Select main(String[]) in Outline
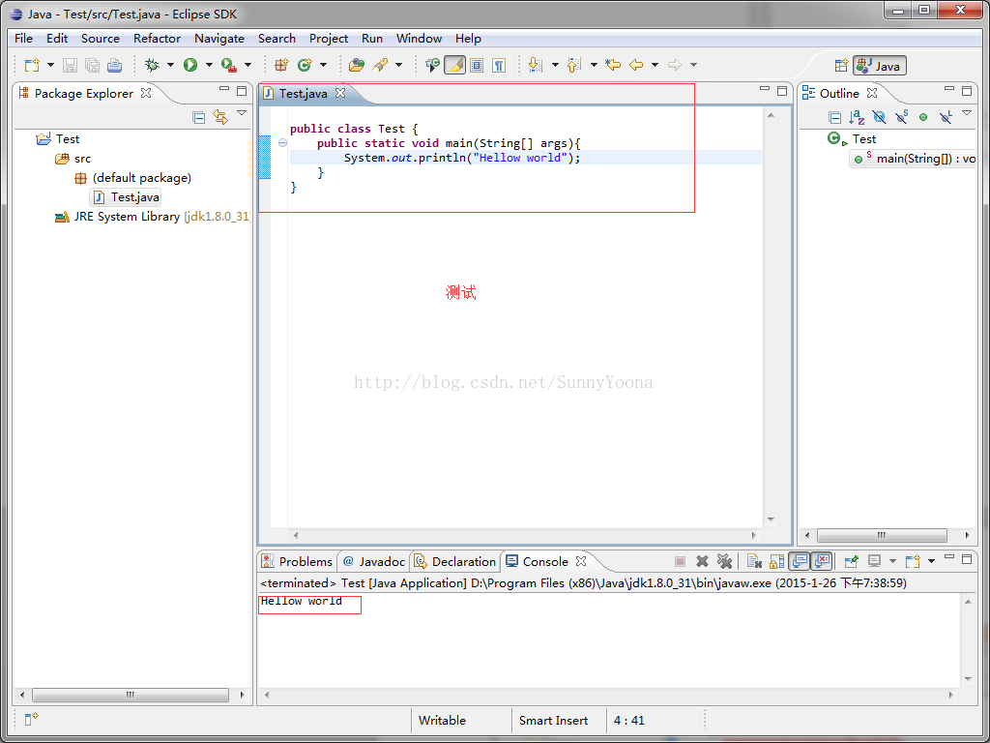The height and width of the screenshot is (743, 990). pos(915,159)
